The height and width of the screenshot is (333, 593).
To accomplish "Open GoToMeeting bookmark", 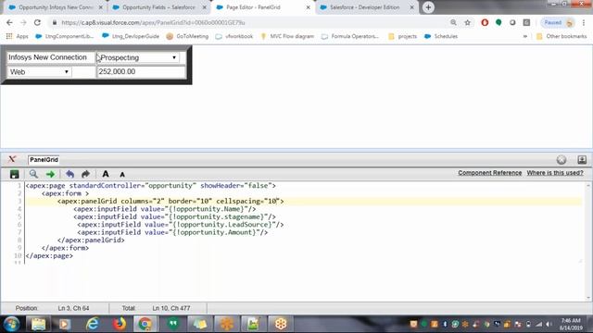I will point(187,36).
